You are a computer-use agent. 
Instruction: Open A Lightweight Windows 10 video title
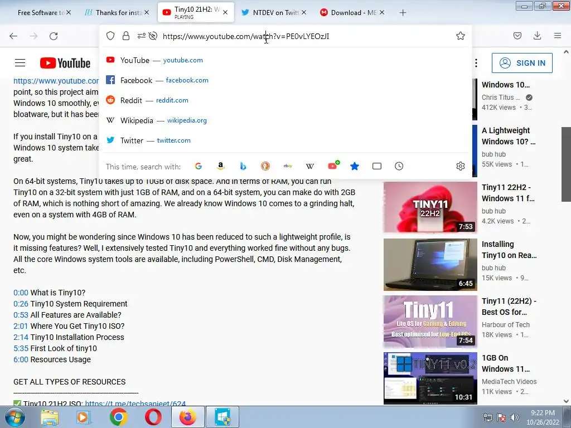[509, 136]
